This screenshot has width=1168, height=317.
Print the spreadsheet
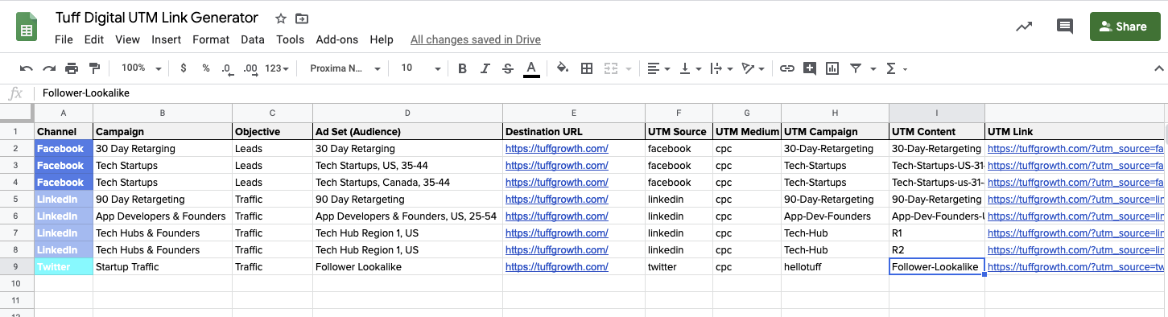coord(72,68)
